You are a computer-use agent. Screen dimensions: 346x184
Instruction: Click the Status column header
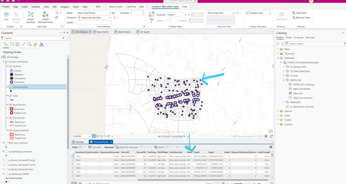[x=189, y=152]
